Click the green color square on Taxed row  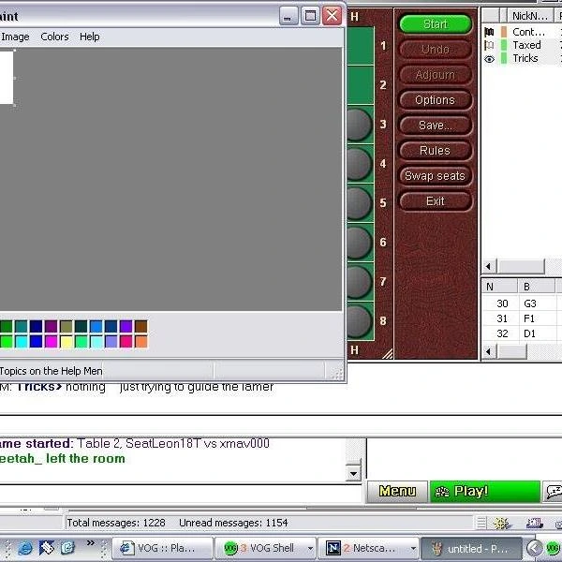point(504,45)
